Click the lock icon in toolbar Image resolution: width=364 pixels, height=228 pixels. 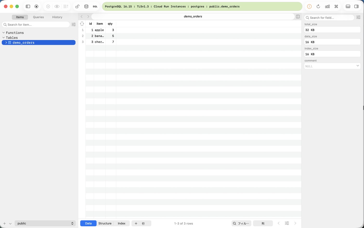pyautogui.click(x=77, y=6)
